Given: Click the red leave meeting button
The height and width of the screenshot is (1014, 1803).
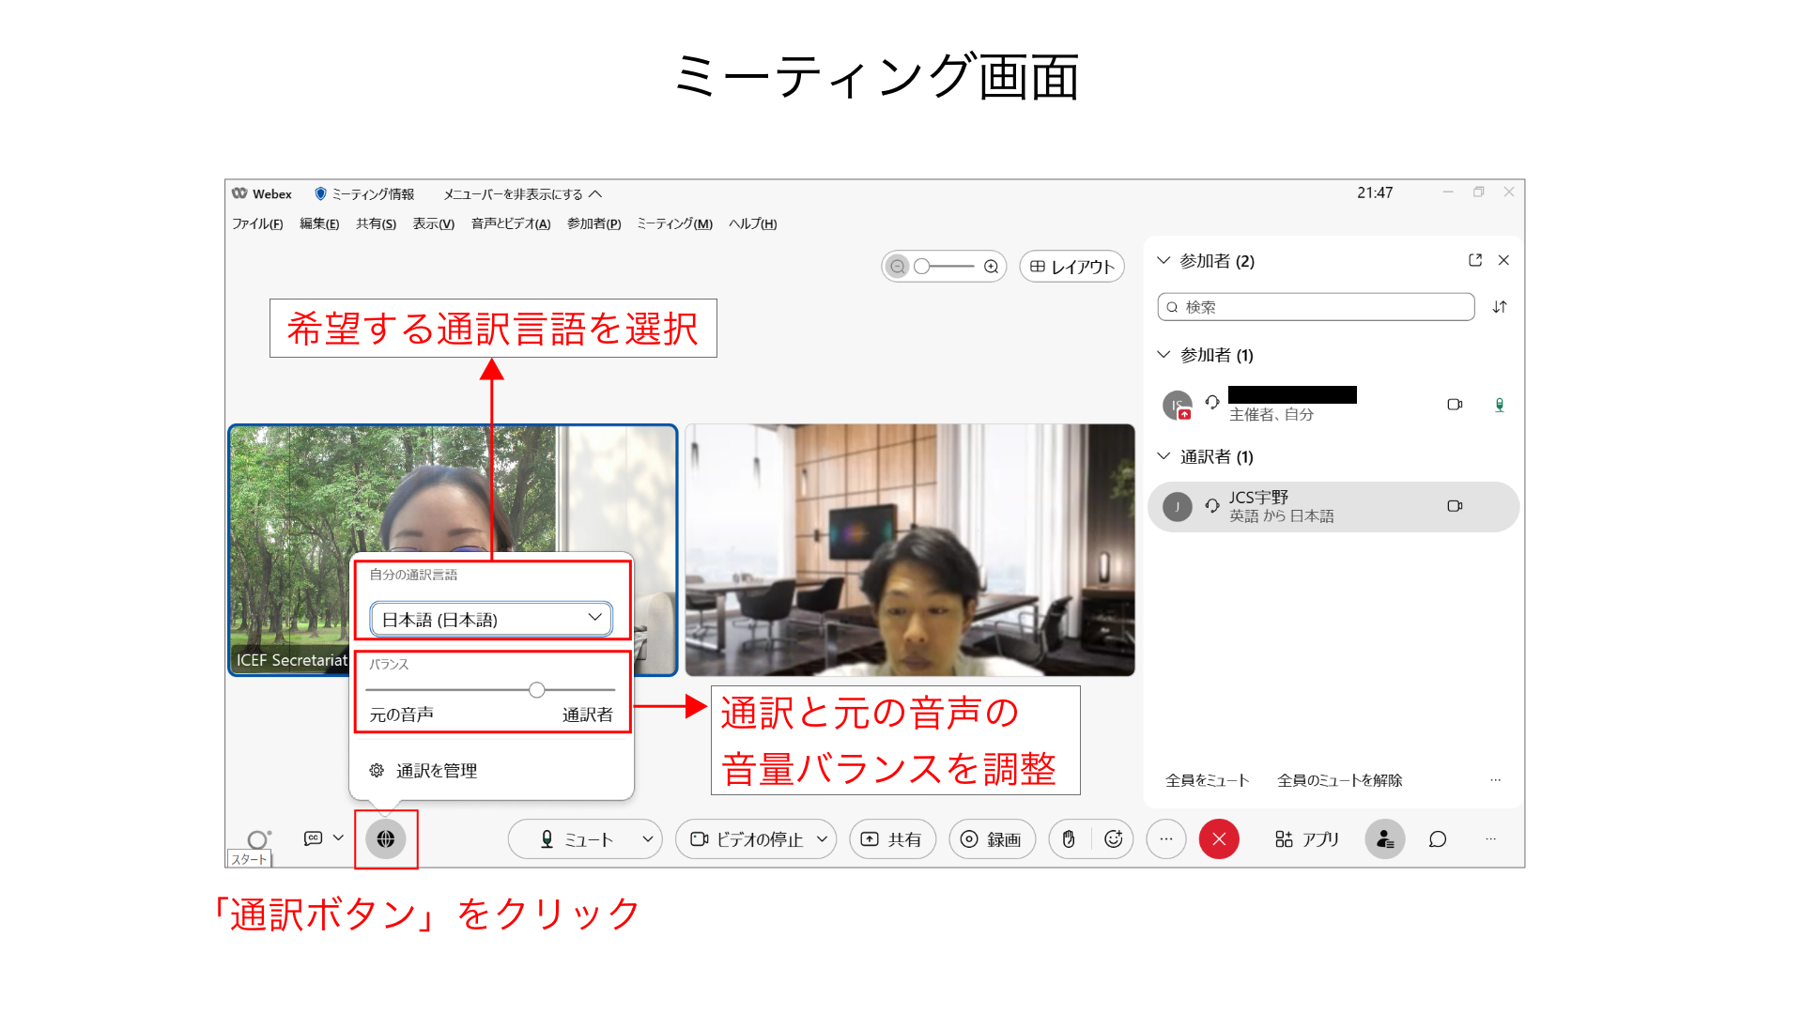Looking at the screenshot, I should (x=1219, y=838).
